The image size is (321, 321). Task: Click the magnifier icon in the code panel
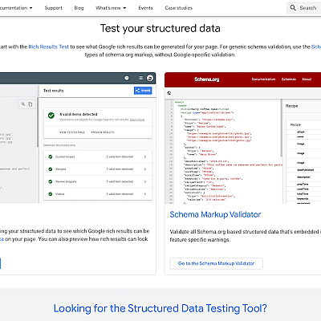pyautogui.click(x=23, y=104)
